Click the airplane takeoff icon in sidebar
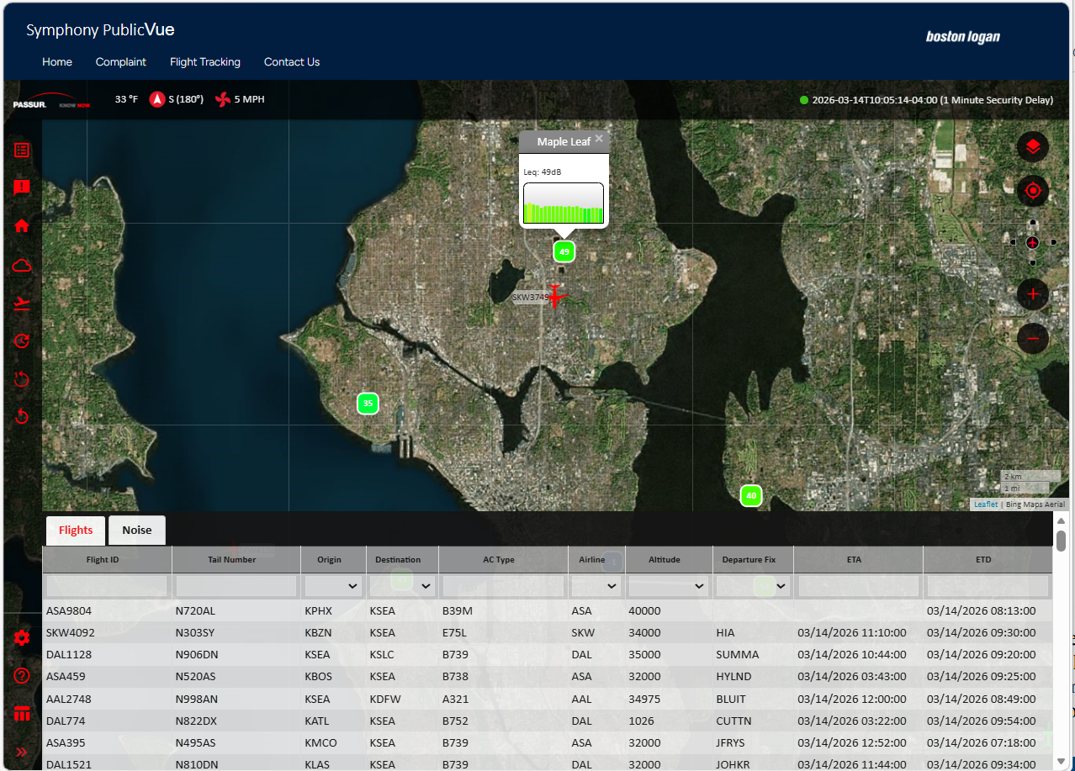This screenshot has height=771, width=1075. tap(22, 304)
